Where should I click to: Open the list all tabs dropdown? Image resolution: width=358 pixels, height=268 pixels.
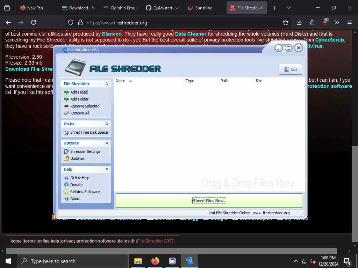tap(288, 8)
